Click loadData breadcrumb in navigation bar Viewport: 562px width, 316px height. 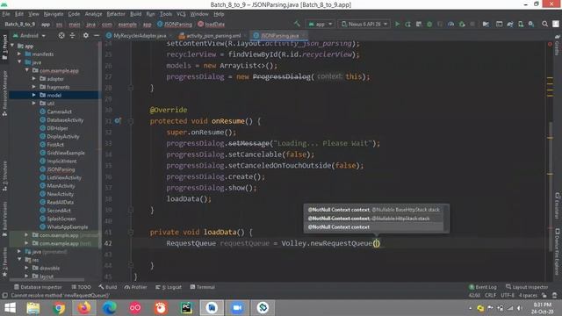[212, 24]
